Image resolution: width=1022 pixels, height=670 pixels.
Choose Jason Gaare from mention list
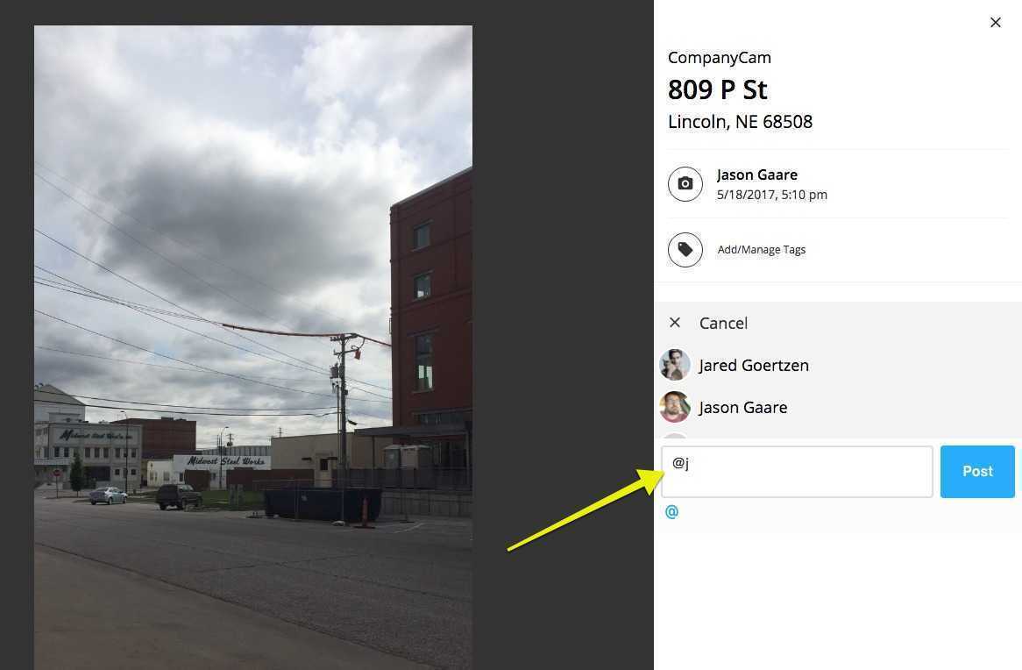coord(743,408)
